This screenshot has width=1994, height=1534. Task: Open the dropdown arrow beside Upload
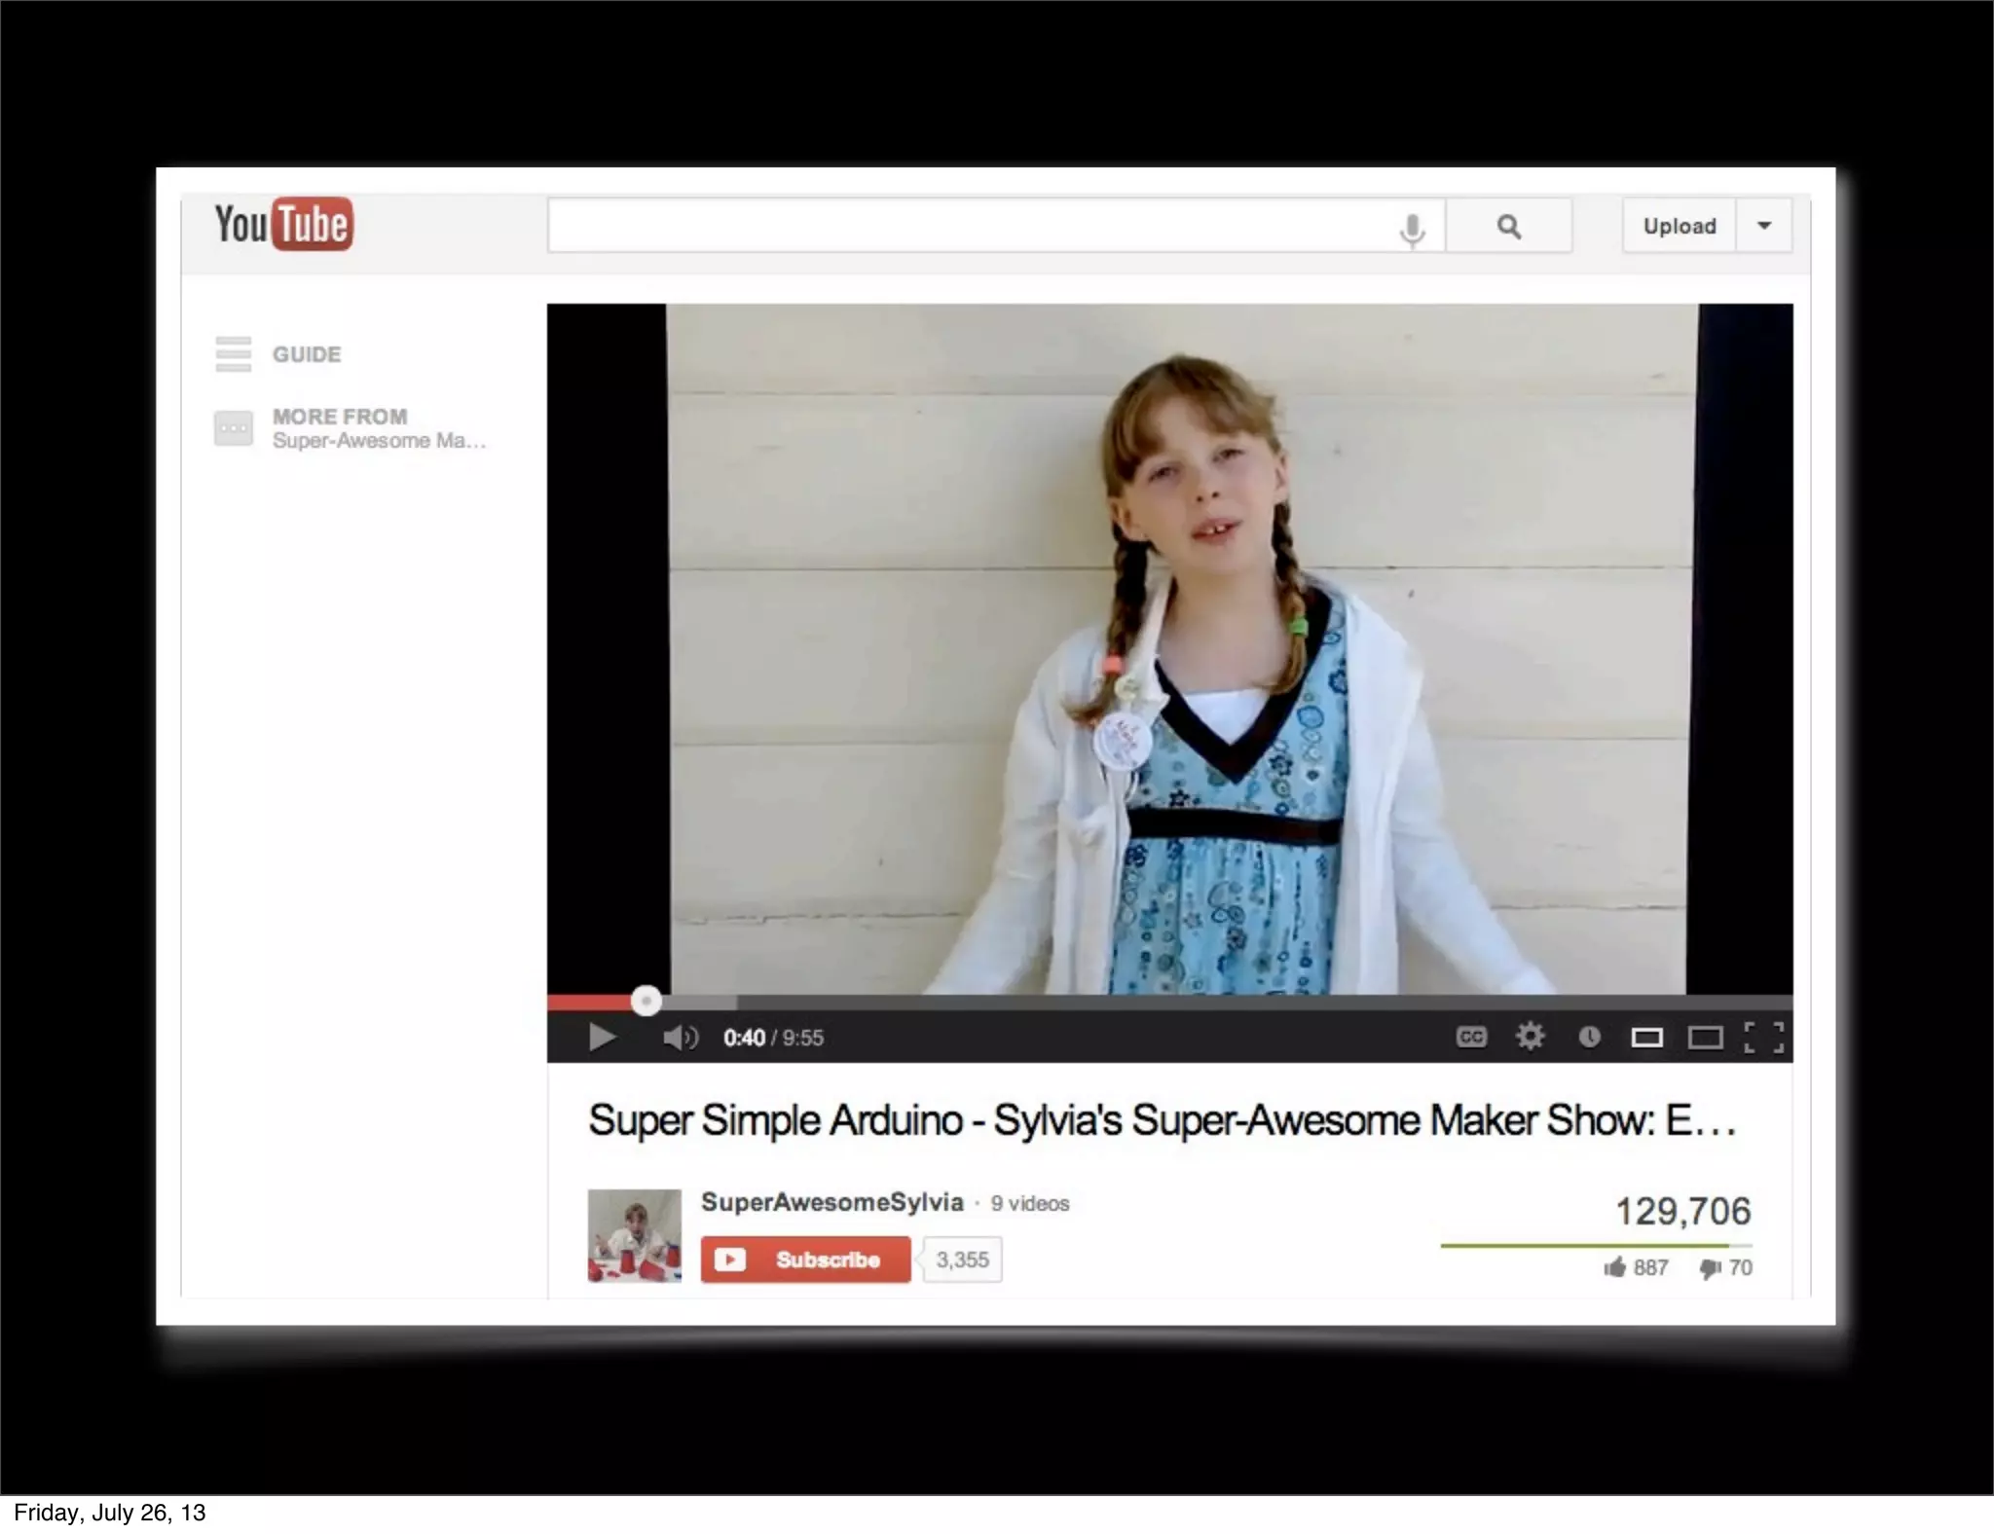[x=1763, y=226]
